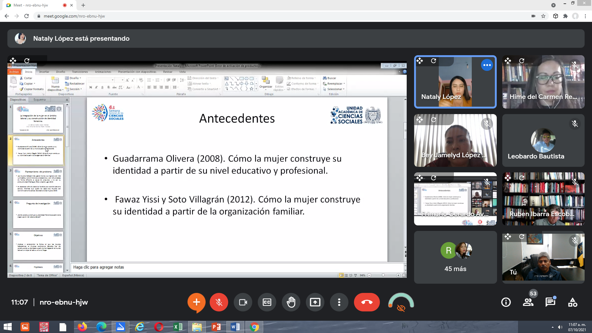
Task: Click refresh icon on presentation tile
Action: click(x=27, y=60)
